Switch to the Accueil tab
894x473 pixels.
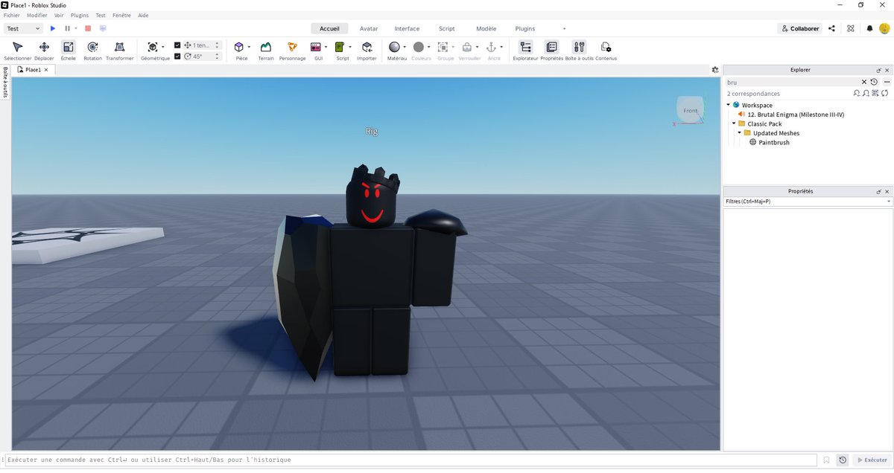pos(329,28)
